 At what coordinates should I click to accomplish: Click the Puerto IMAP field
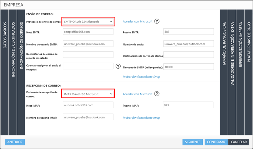187,105
